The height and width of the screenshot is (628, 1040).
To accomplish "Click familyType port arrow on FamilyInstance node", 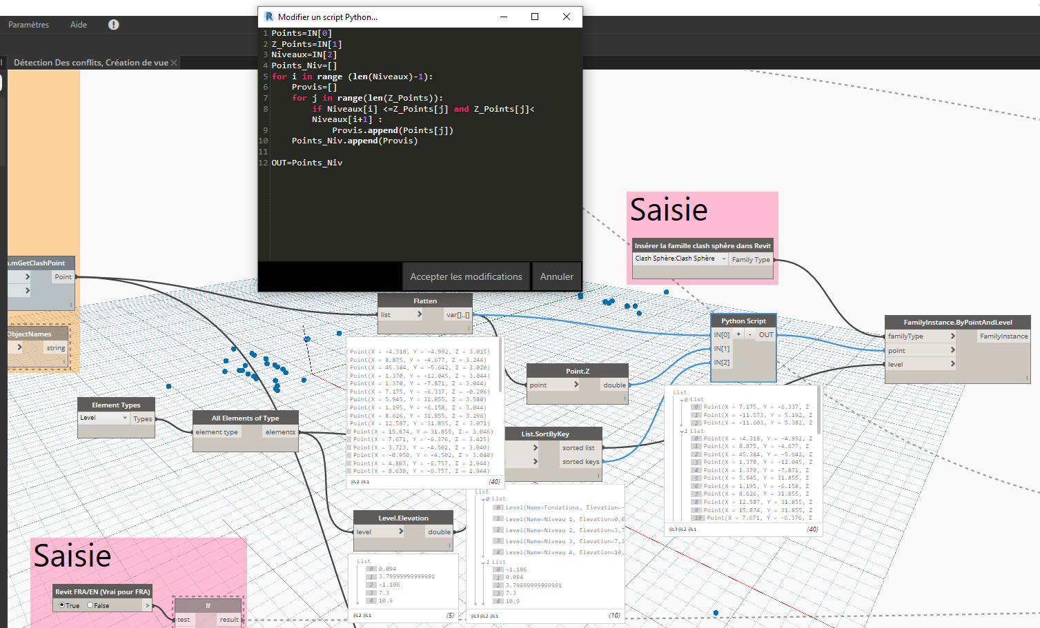I will click(x=952, y=336).
